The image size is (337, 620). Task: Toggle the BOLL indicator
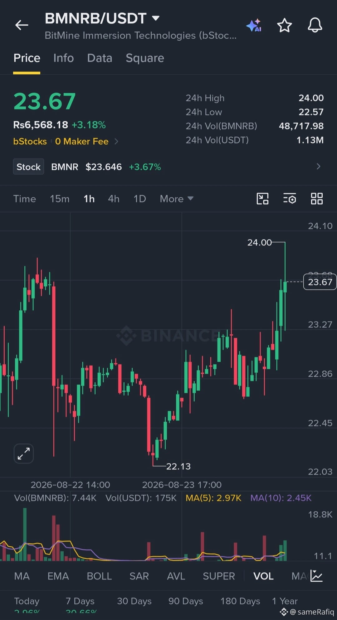[99, 576]
